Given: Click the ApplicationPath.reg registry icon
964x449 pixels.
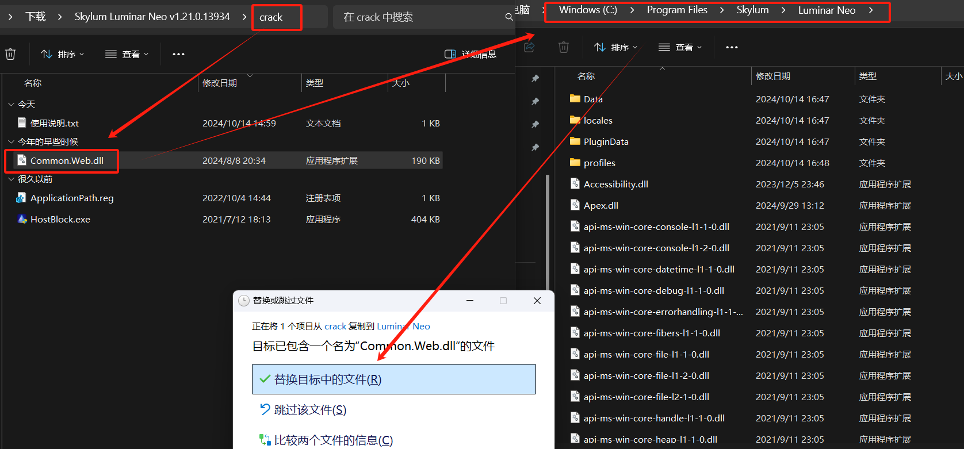Looking at the screenshot, I should pyautogui.click(x=22, y=198).
